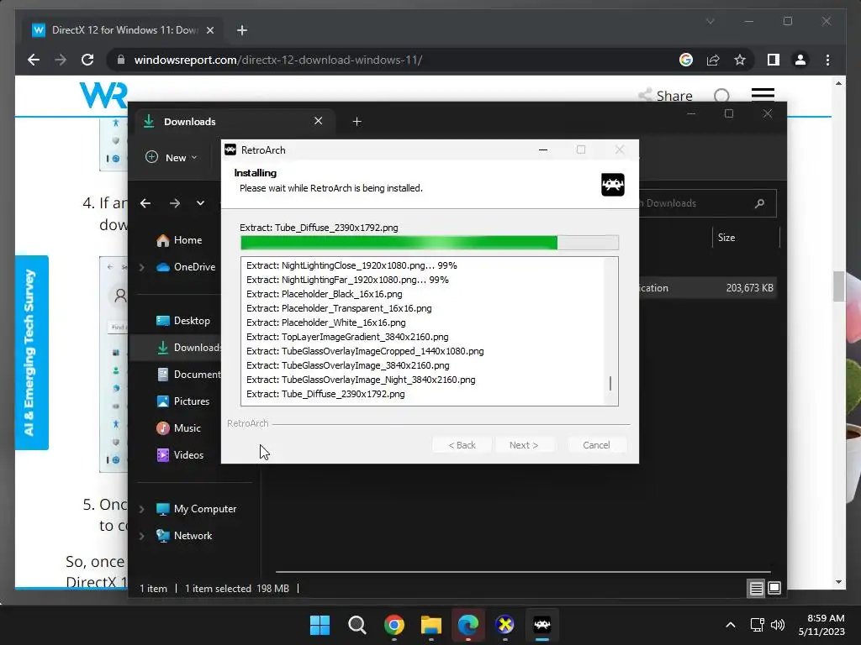Open the Google icon in the address bar
This screenshot has height=645, width=861.
(686, 60)
